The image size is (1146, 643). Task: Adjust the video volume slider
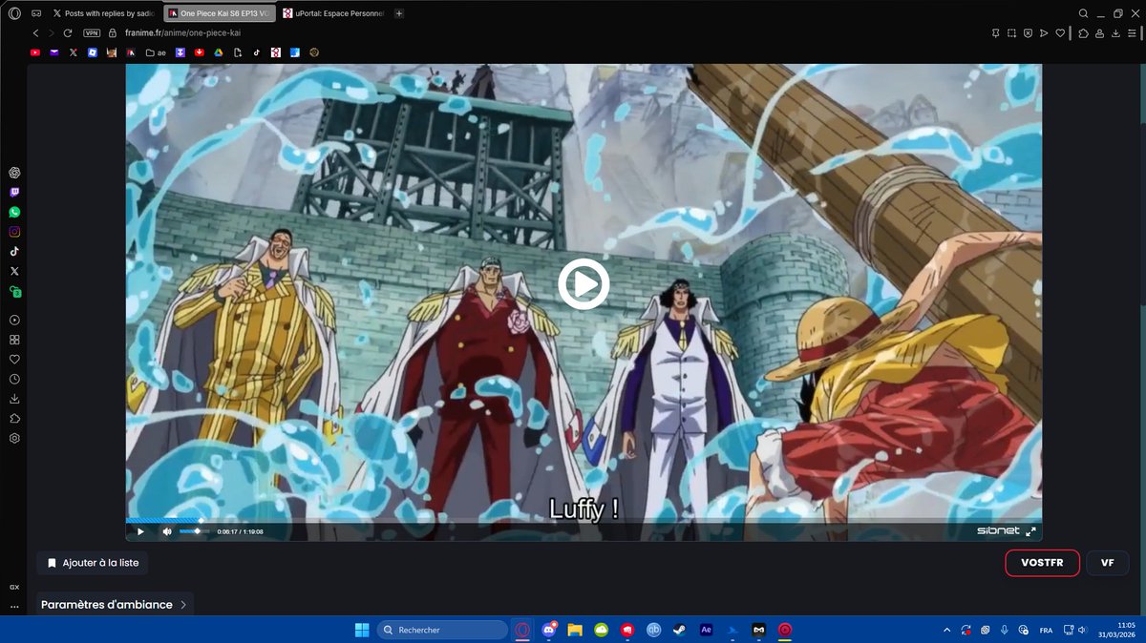[x=194, y=531]
